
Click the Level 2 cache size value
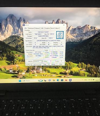tap(54, 56)
